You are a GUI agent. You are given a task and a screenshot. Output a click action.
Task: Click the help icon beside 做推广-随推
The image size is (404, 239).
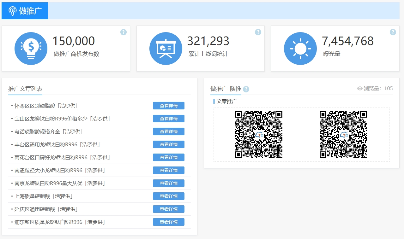(246, 89)
